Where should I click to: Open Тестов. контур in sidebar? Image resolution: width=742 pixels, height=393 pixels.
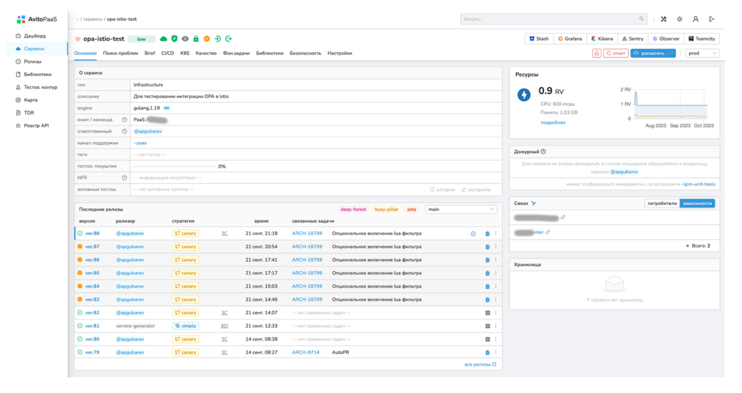(x=40, y=87)
